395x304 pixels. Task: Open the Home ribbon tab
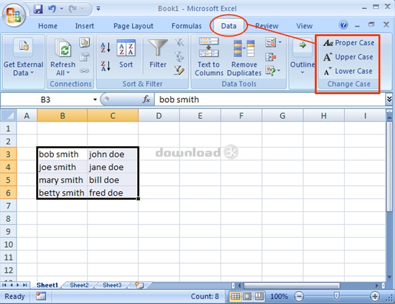[x=48, y=26]
